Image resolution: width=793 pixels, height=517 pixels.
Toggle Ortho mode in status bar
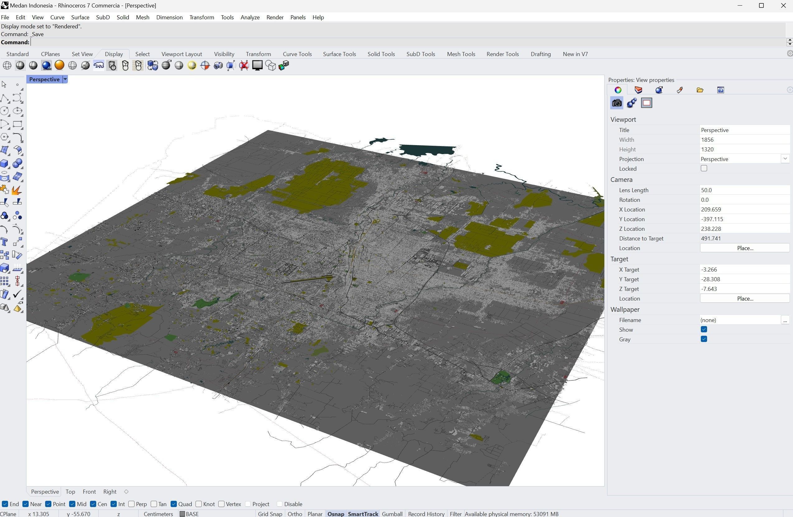click(x=295, y=514)
